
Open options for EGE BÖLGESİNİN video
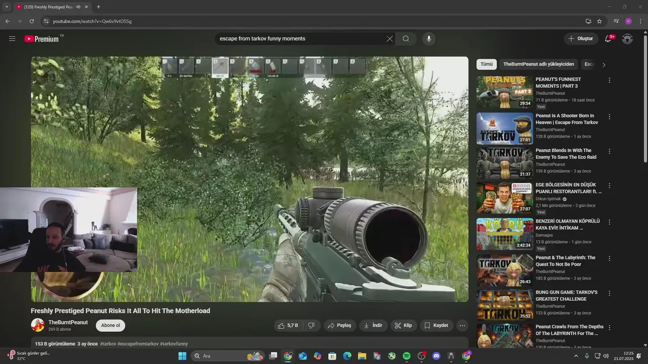pyautogui.click(x=610, y=186)
